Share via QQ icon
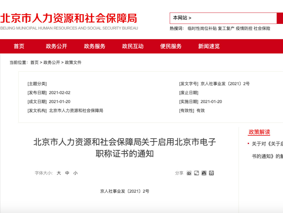 pyautogui.click(x=204, y=173)
